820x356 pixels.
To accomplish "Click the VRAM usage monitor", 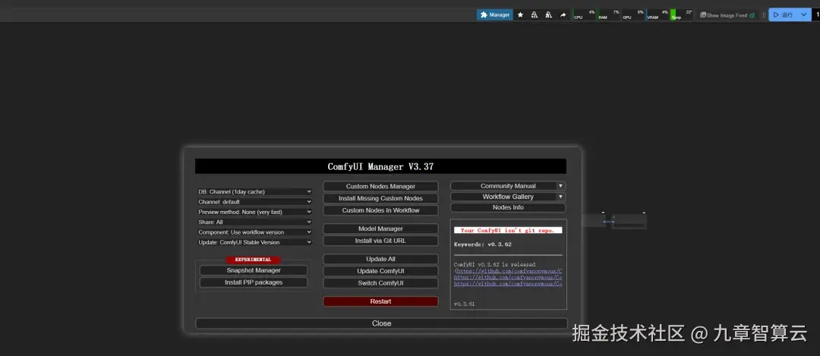I will point(658,14).
